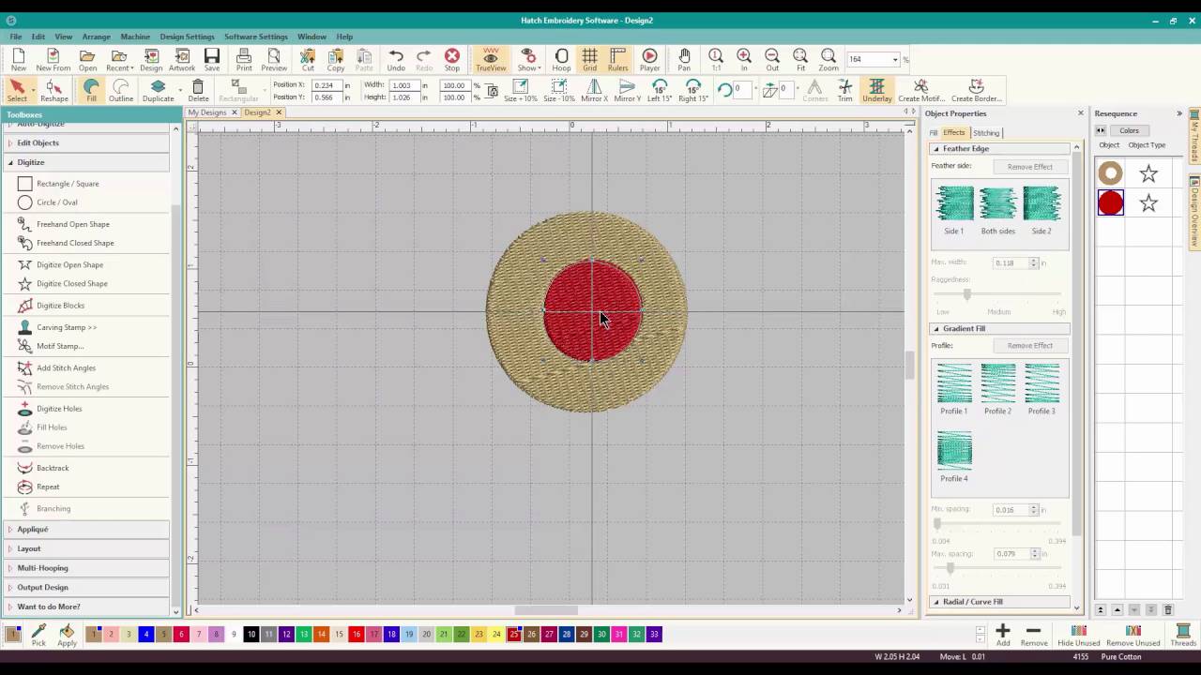
Task: Click the Backtrack tool
Action: pos(43,468)
